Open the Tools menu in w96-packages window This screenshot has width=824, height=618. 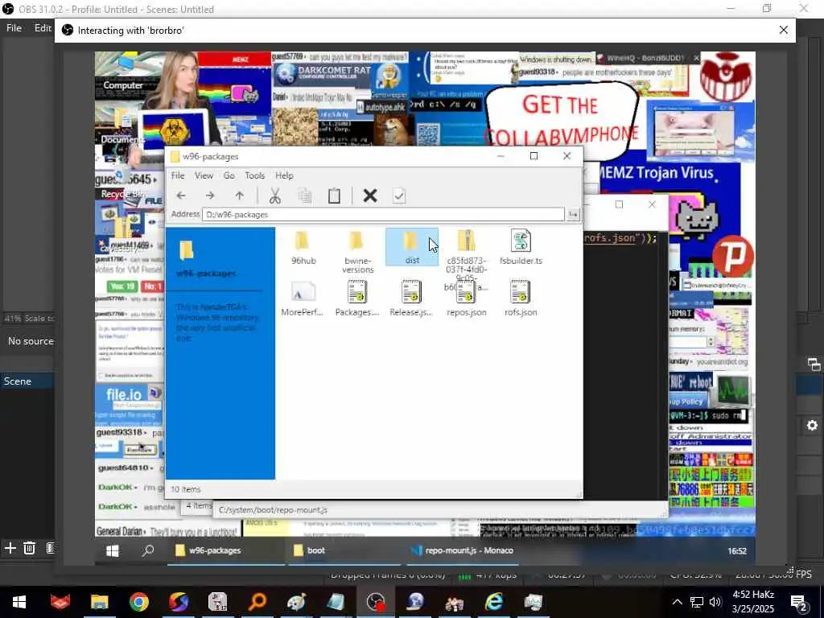[x=255, y=175]
